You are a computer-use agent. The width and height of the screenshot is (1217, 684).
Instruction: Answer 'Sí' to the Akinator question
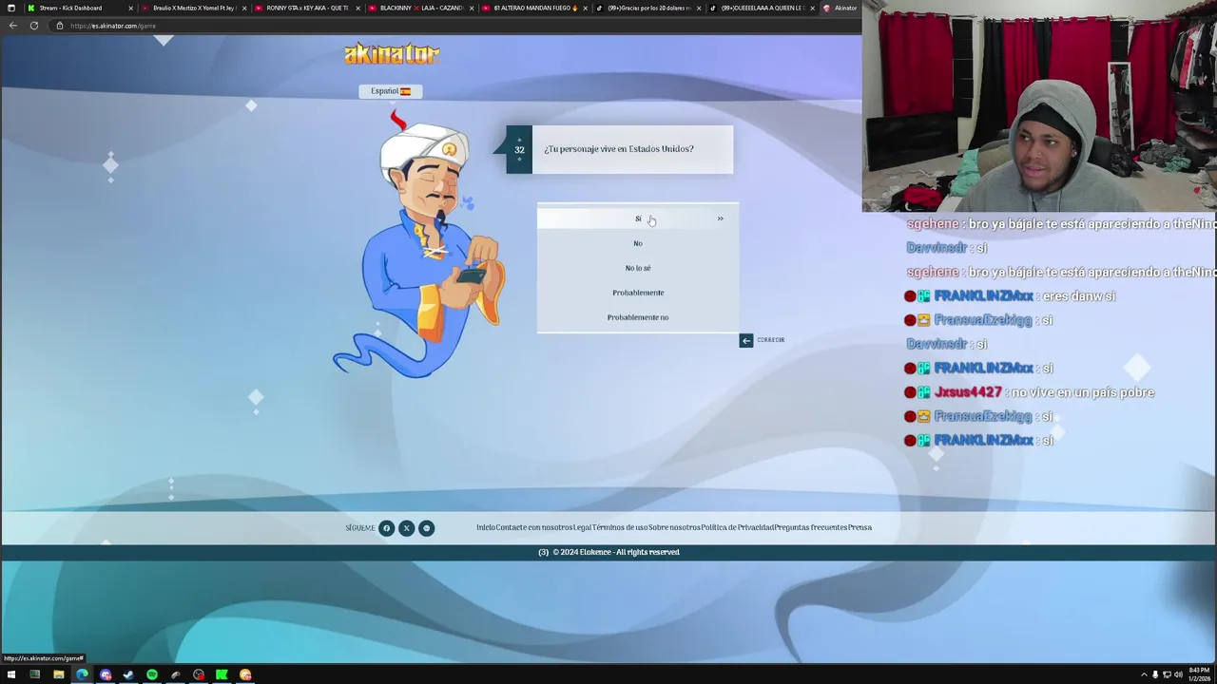coord(638,218)
